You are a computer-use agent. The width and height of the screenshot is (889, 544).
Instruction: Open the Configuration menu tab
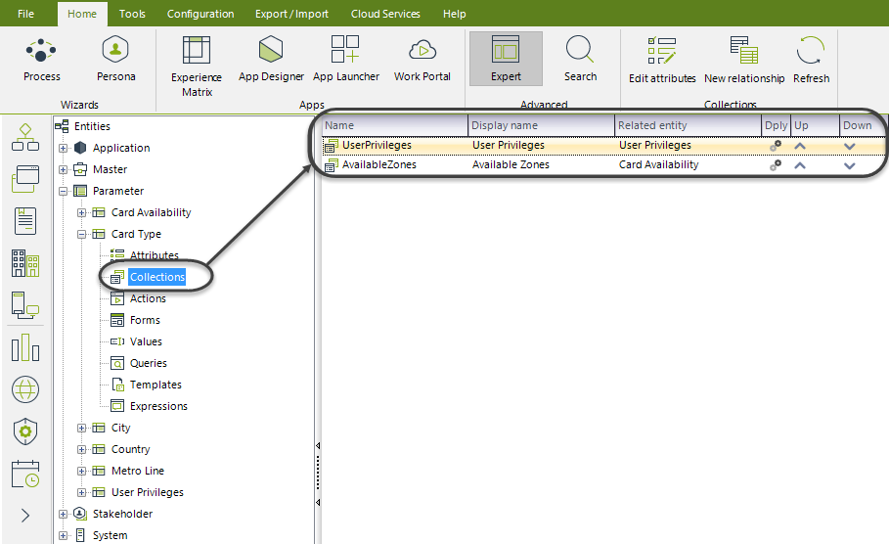[x=200, y=14]
